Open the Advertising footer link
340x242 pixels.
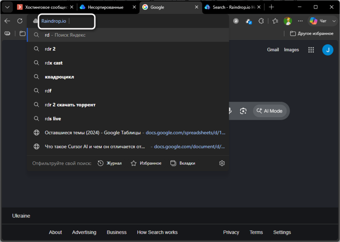tap(84, 232)
